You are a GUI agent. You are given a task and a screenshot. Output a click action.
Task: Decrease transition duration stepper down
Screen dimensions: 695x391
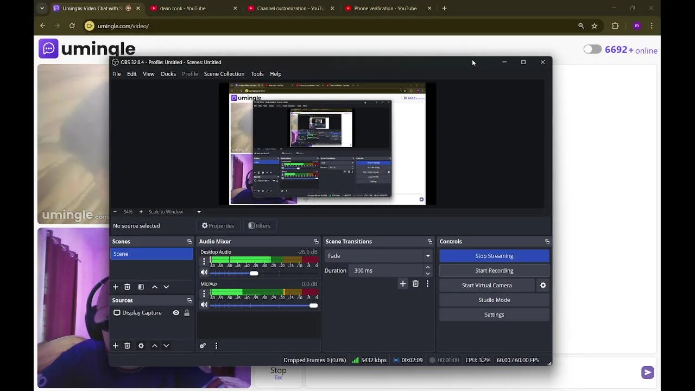point(427,274)
